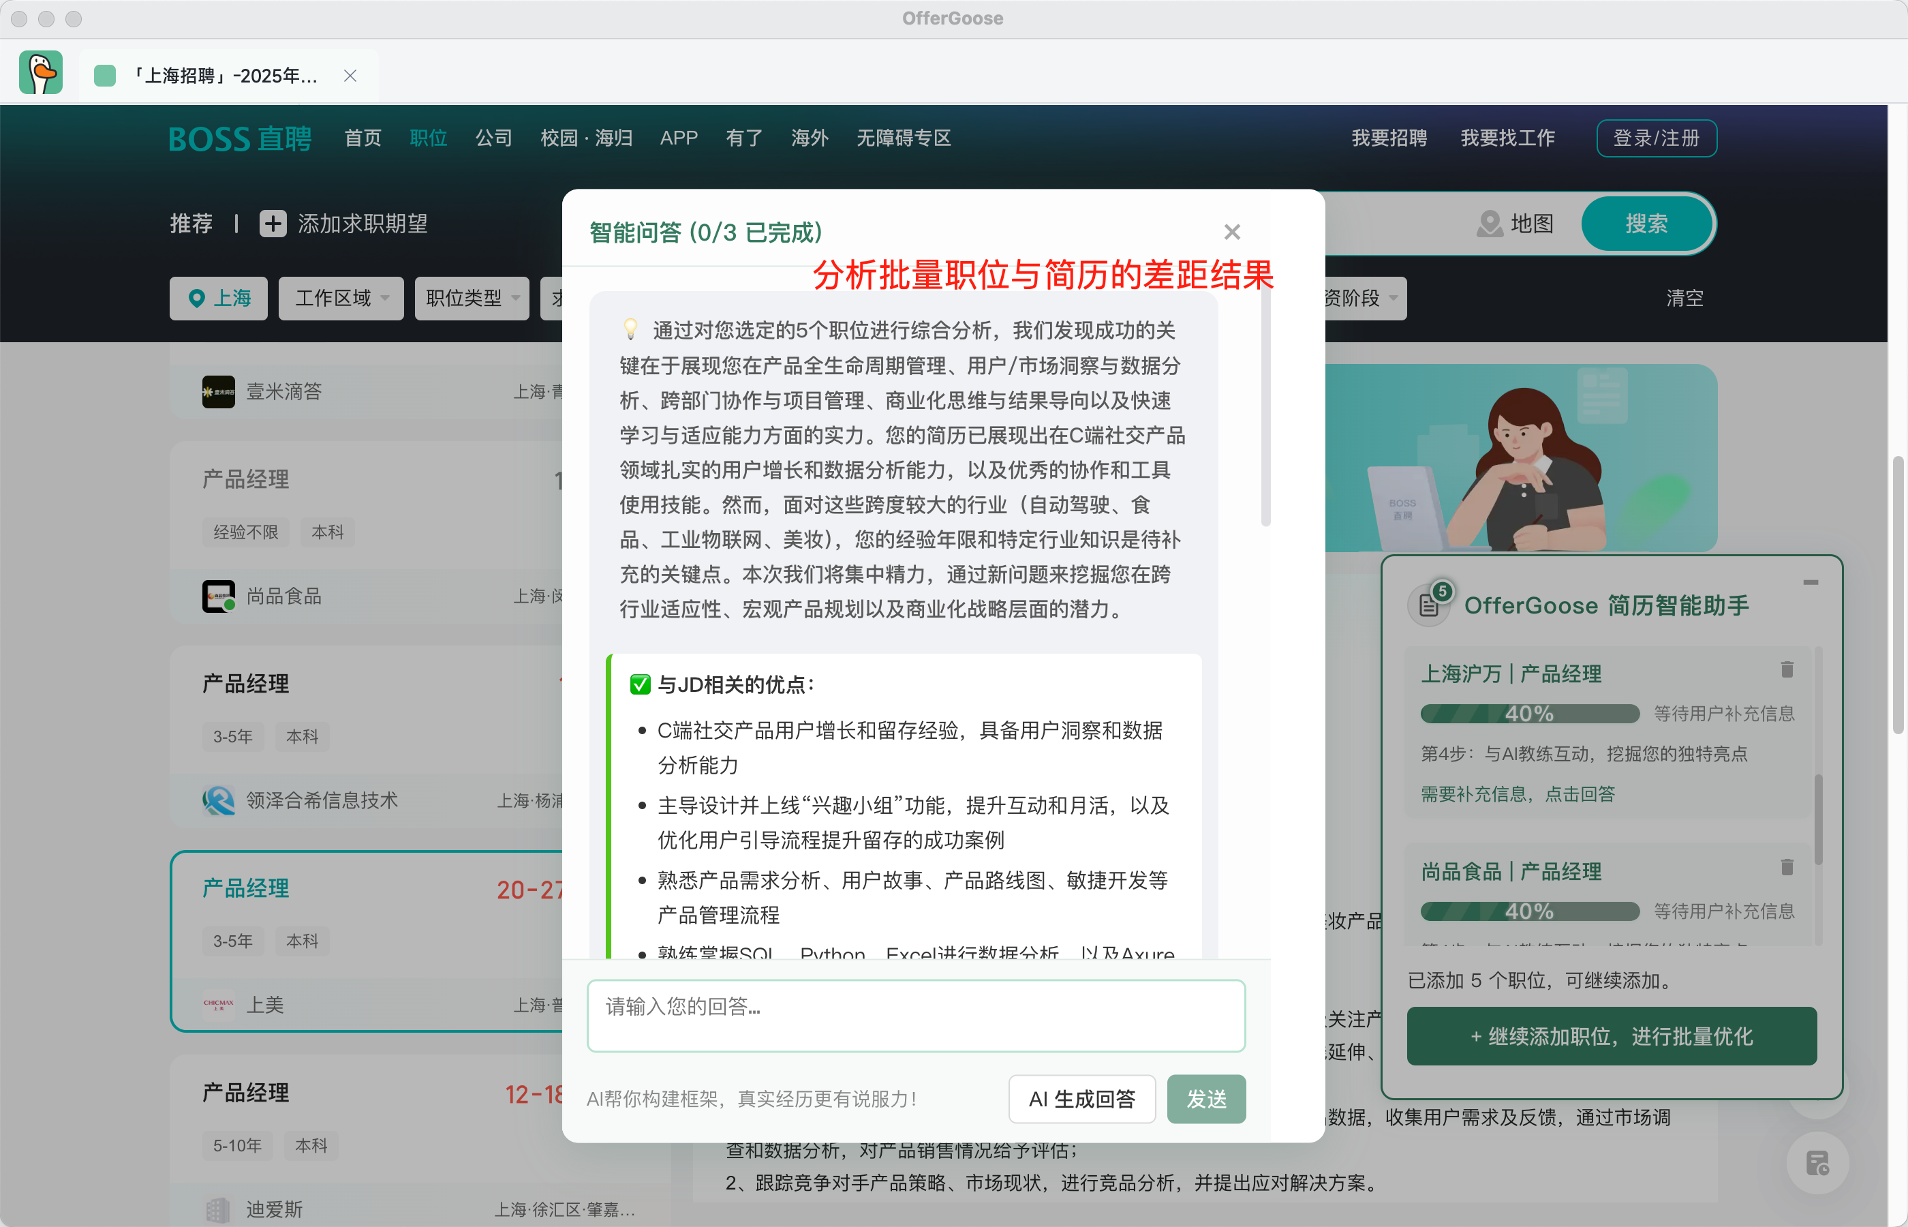The image size is (1908, 1227).
Task: Minimize the OfferGoose 简历智能助手 panel
Action: click(1810, 582)
